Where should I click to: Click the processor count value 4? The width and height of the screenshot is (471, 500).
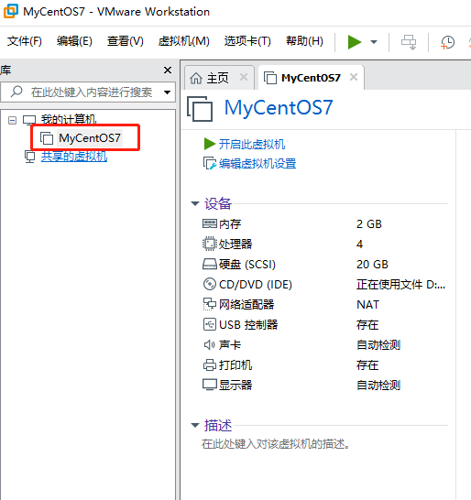[359, 245]
